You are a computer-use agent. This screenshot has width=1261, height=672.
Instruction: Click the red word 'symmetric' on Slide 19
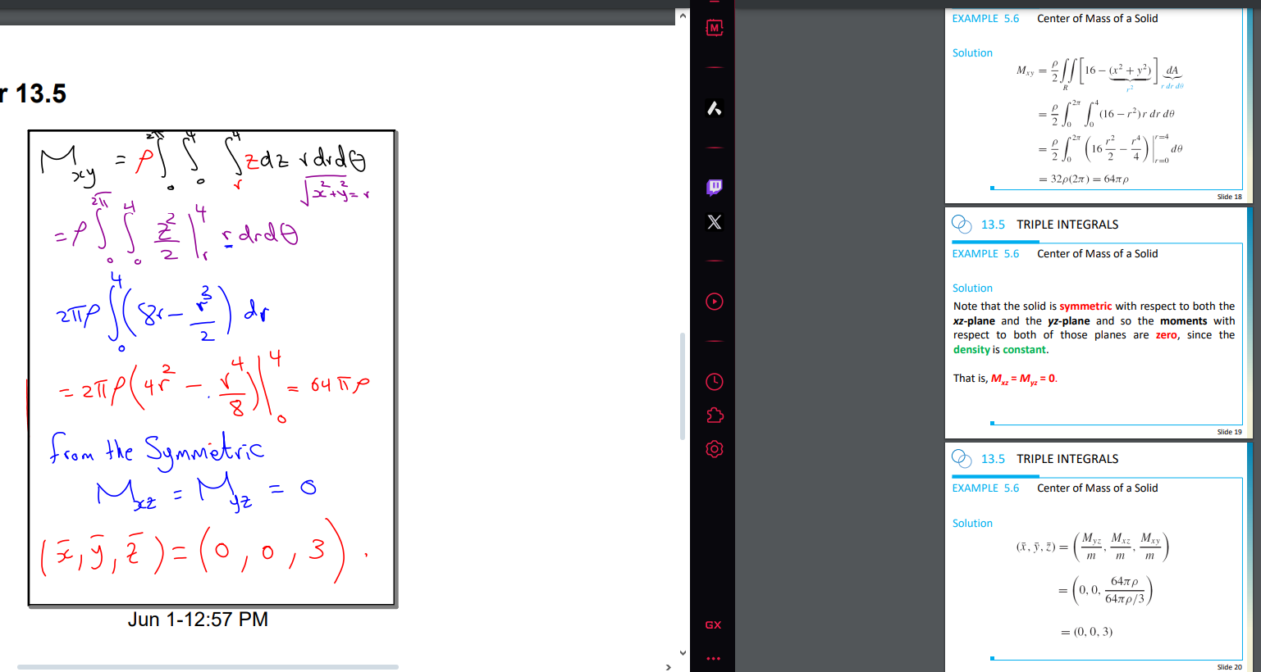pos(1085,306)
